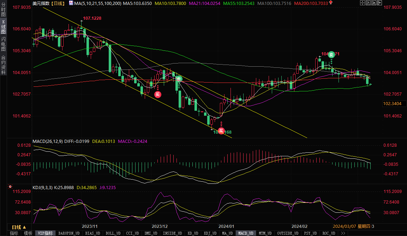The width and height of the screenshot is (407, 236).
Task: Click the VIP指标 button
Action: 46,233
